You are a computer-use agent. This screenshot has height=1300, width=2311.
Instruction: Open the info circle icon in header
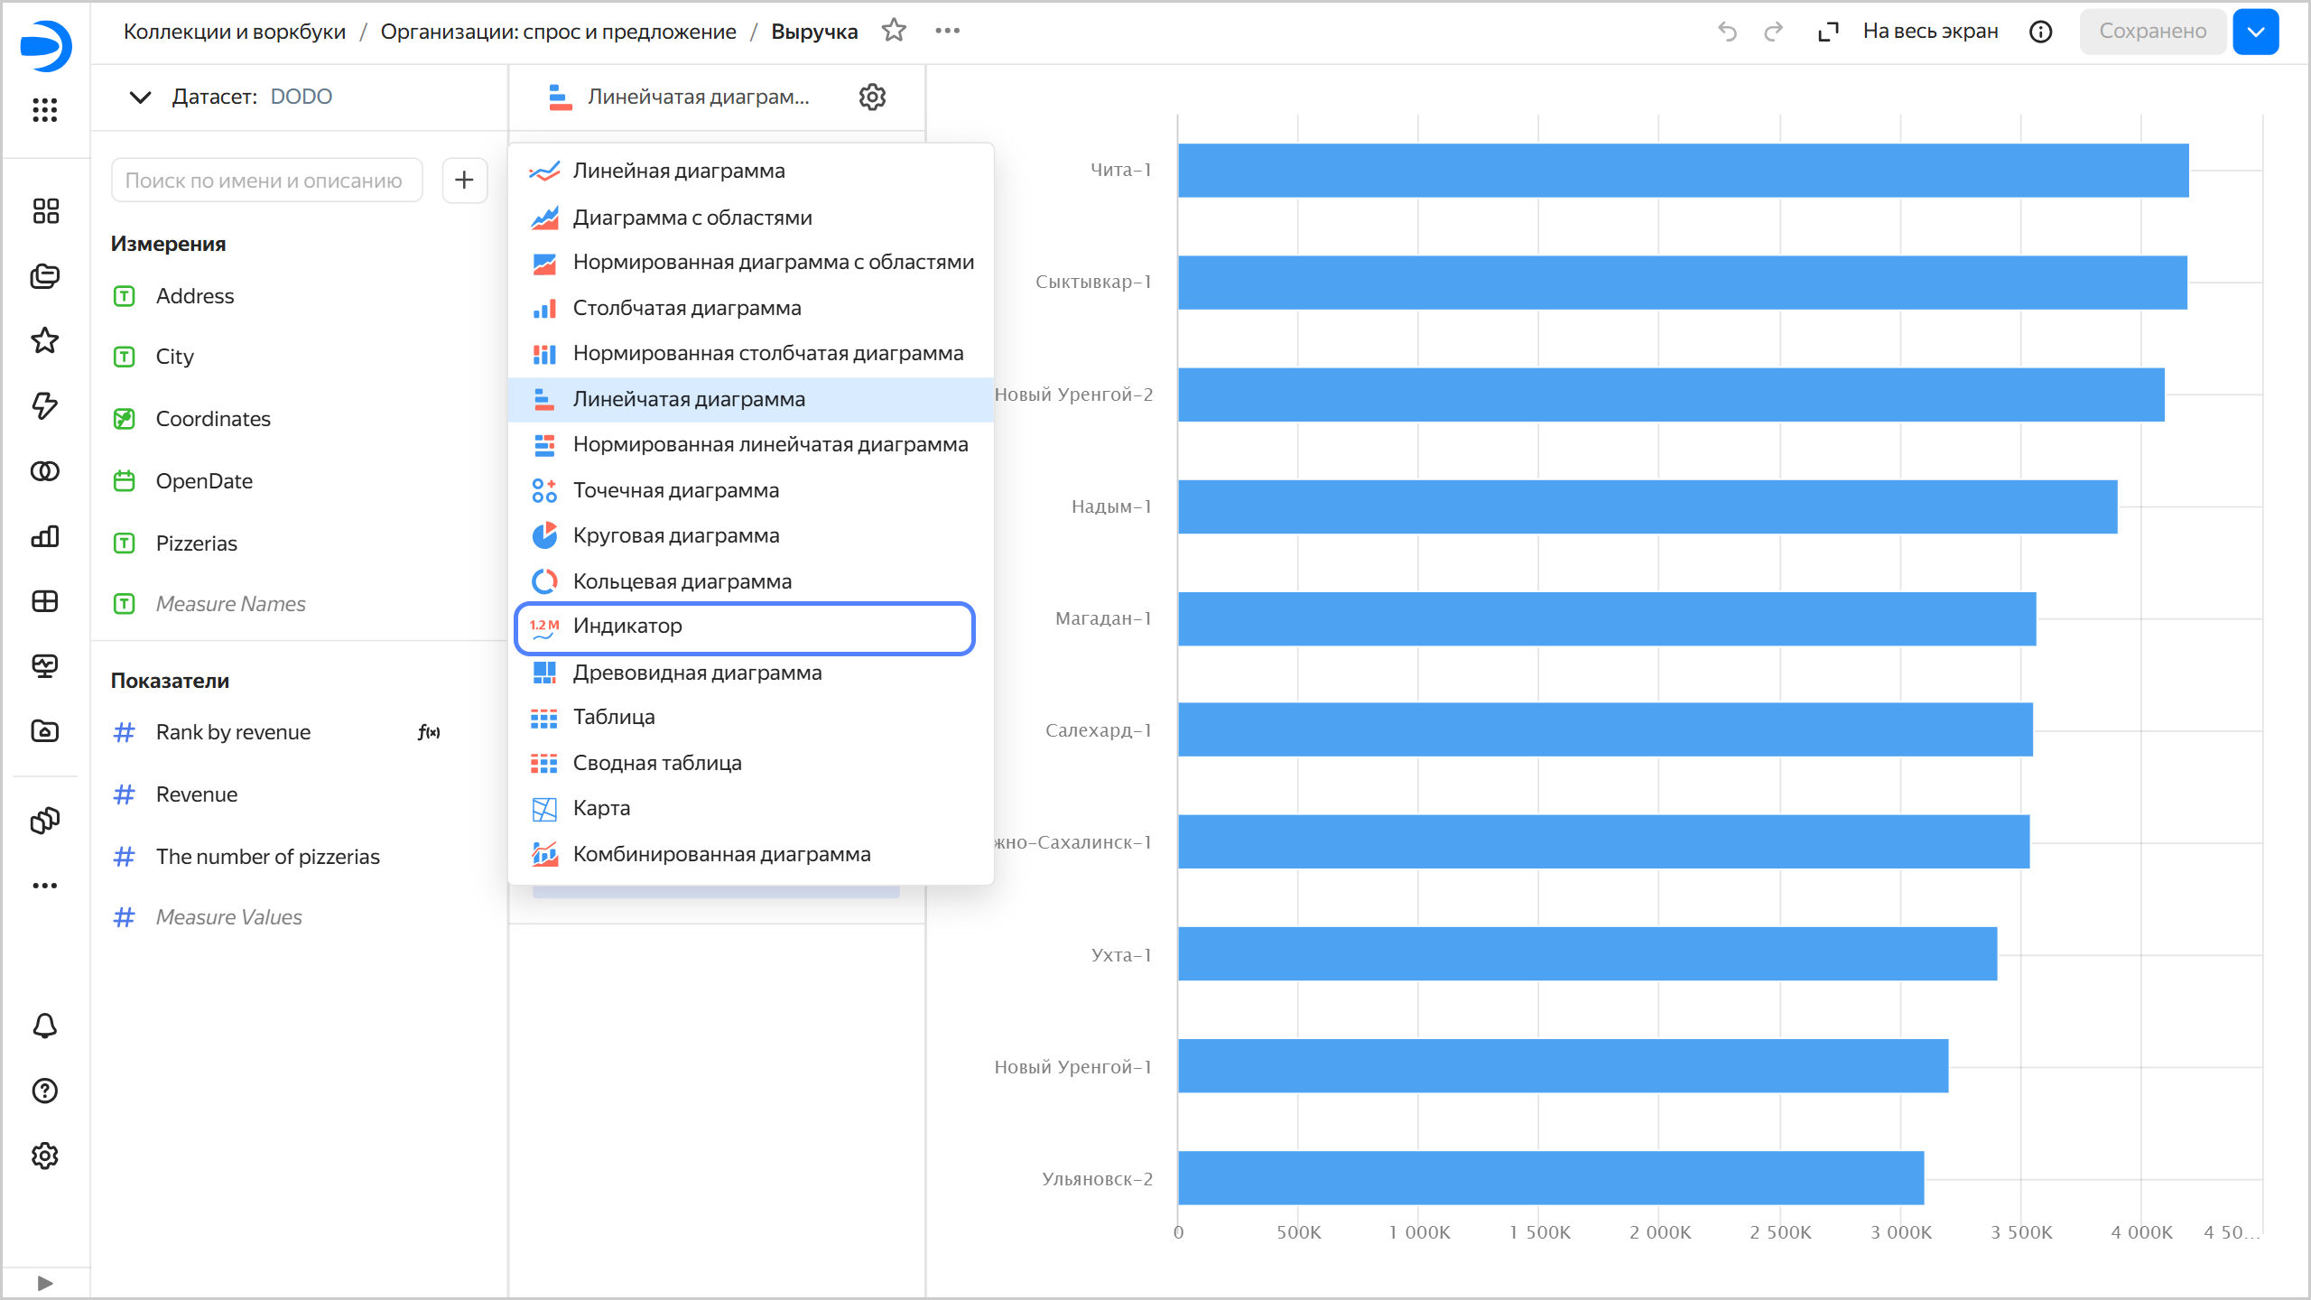click(2040, 32)
